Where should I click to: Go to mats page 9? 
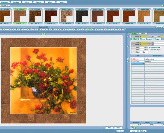point(7,29)
